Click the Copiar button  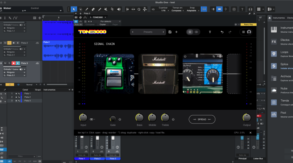click(103, 25)
